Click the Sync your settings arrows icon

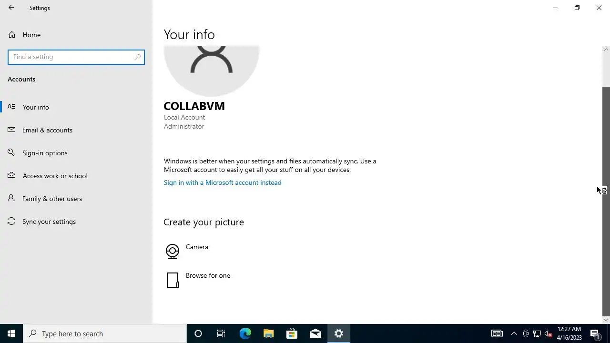point(12,221)
